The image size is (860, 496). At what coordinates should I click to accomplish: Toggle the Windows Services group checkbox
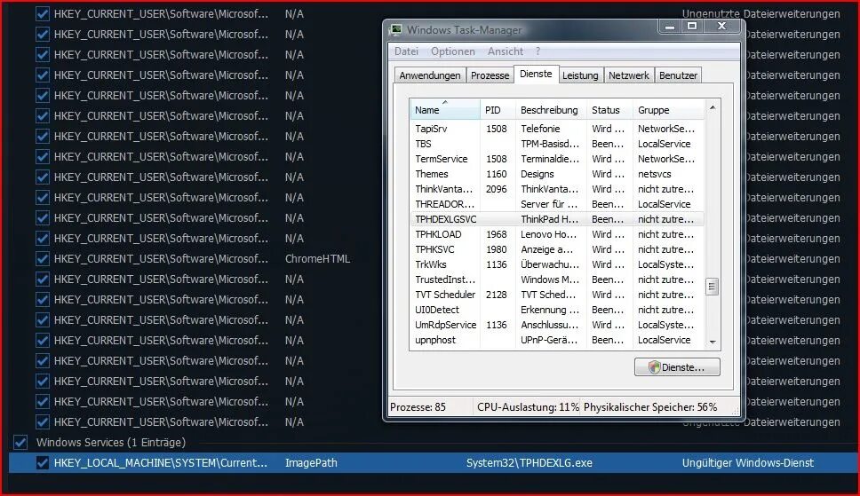20,442
